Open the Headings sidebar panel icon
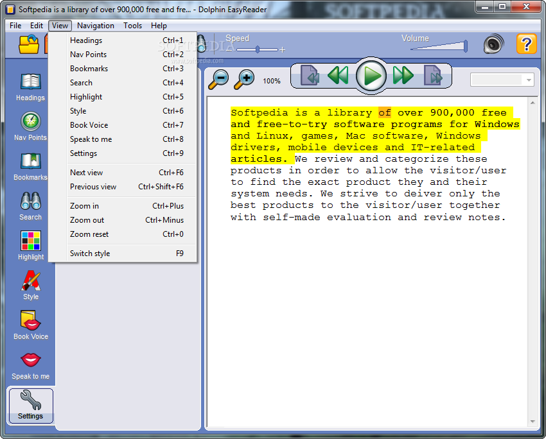The image size is (546, 439). [x=31, y=82]
